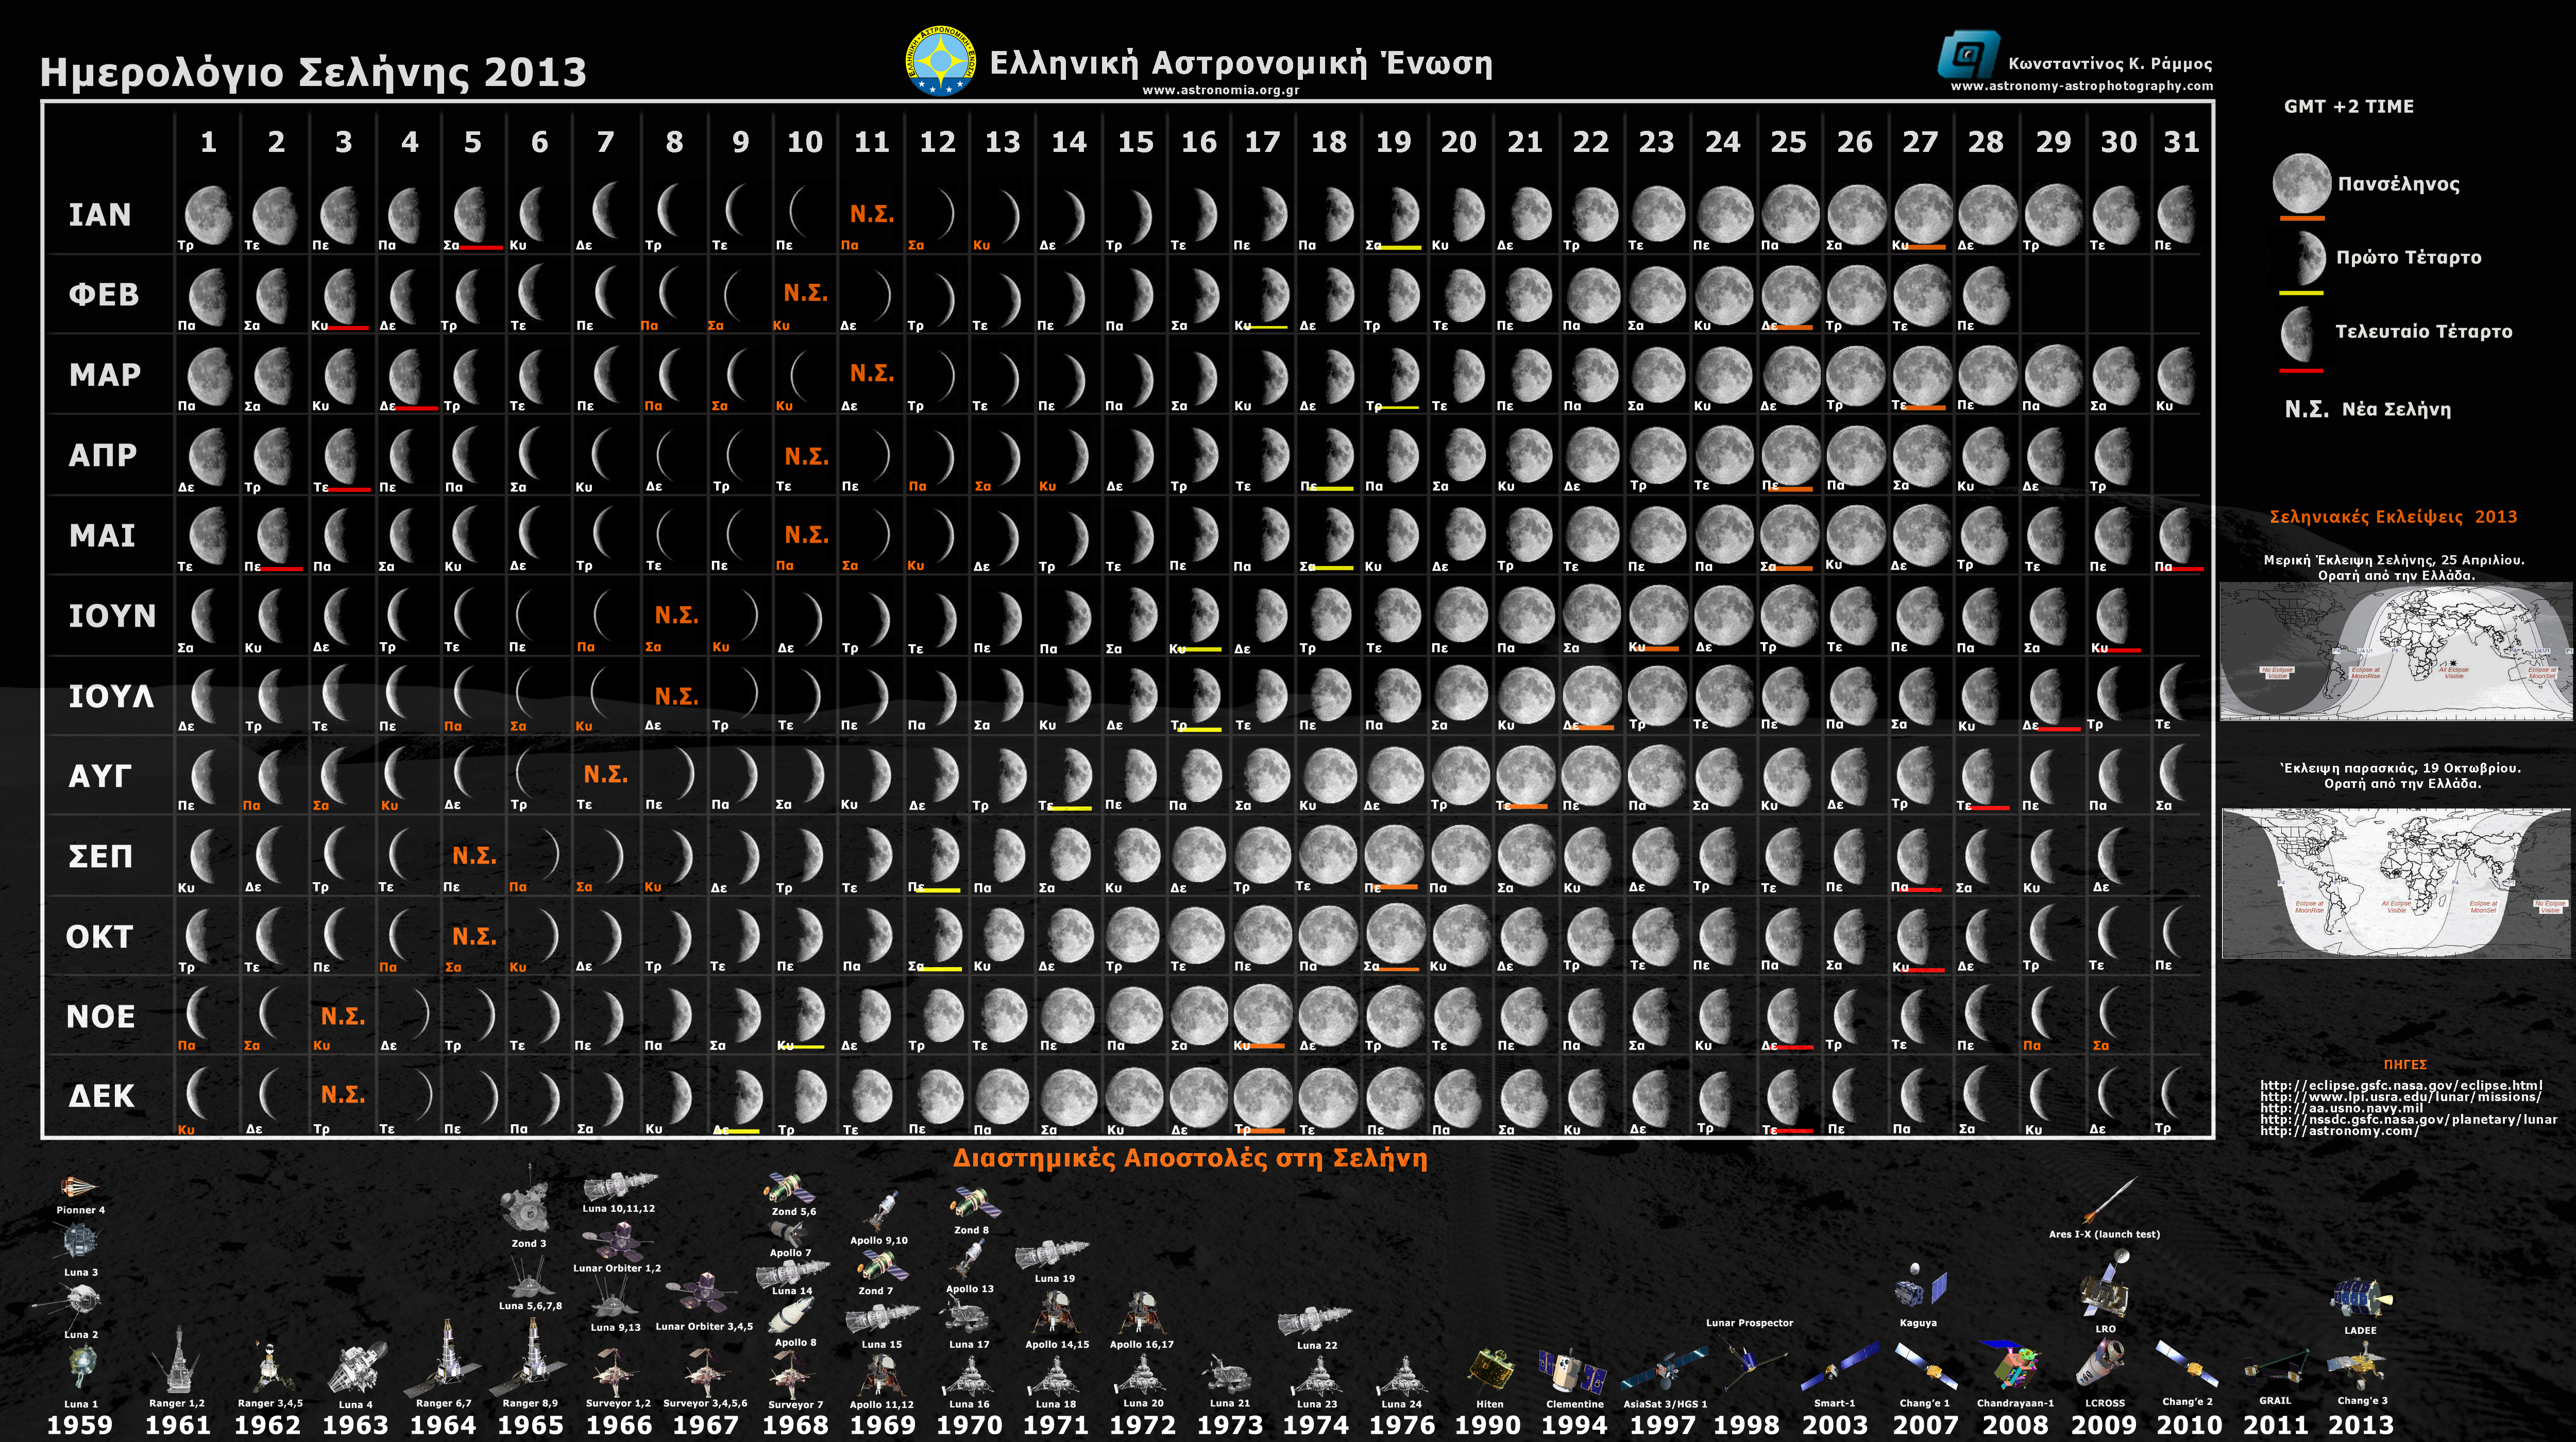Click the Hellenic Astronomical Union logo emblem

point(941,61)
